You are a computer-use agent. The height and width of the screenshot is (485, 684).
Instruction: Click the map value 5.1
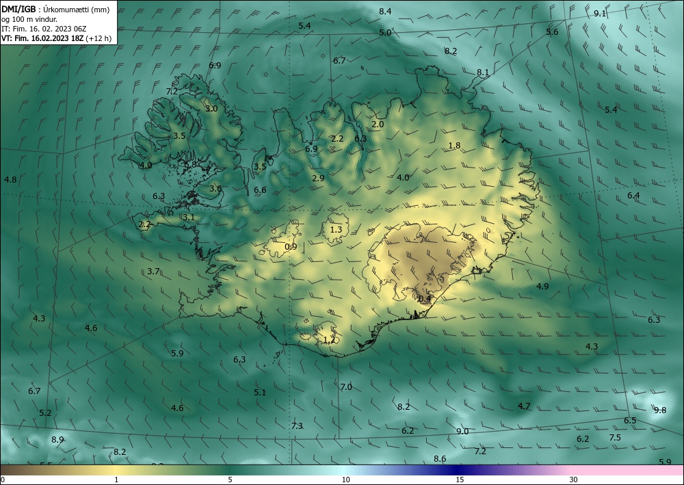[x=260, y=393]
